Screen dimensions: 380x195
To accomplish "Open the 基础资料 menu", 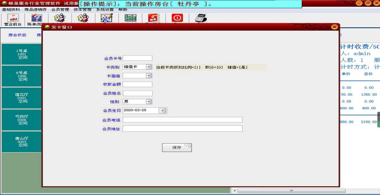I will (11, 10).
